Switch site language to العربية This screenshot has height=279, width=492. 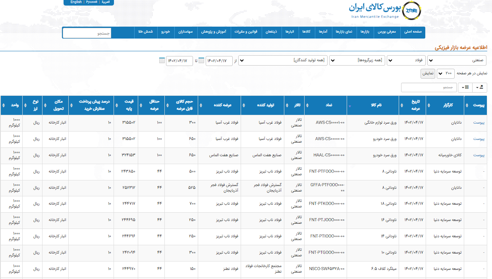point(106,2)
